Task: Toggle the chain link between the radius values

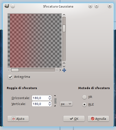Action: (55, 101)
